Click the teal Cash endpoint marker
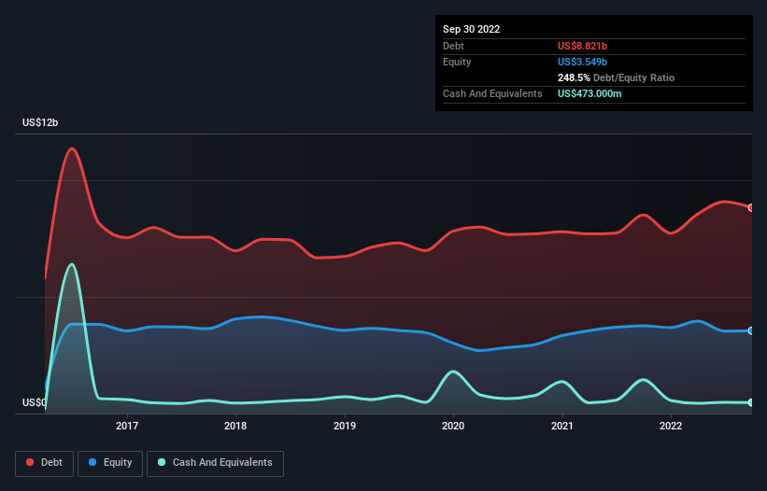 click(x=752, y=402)
